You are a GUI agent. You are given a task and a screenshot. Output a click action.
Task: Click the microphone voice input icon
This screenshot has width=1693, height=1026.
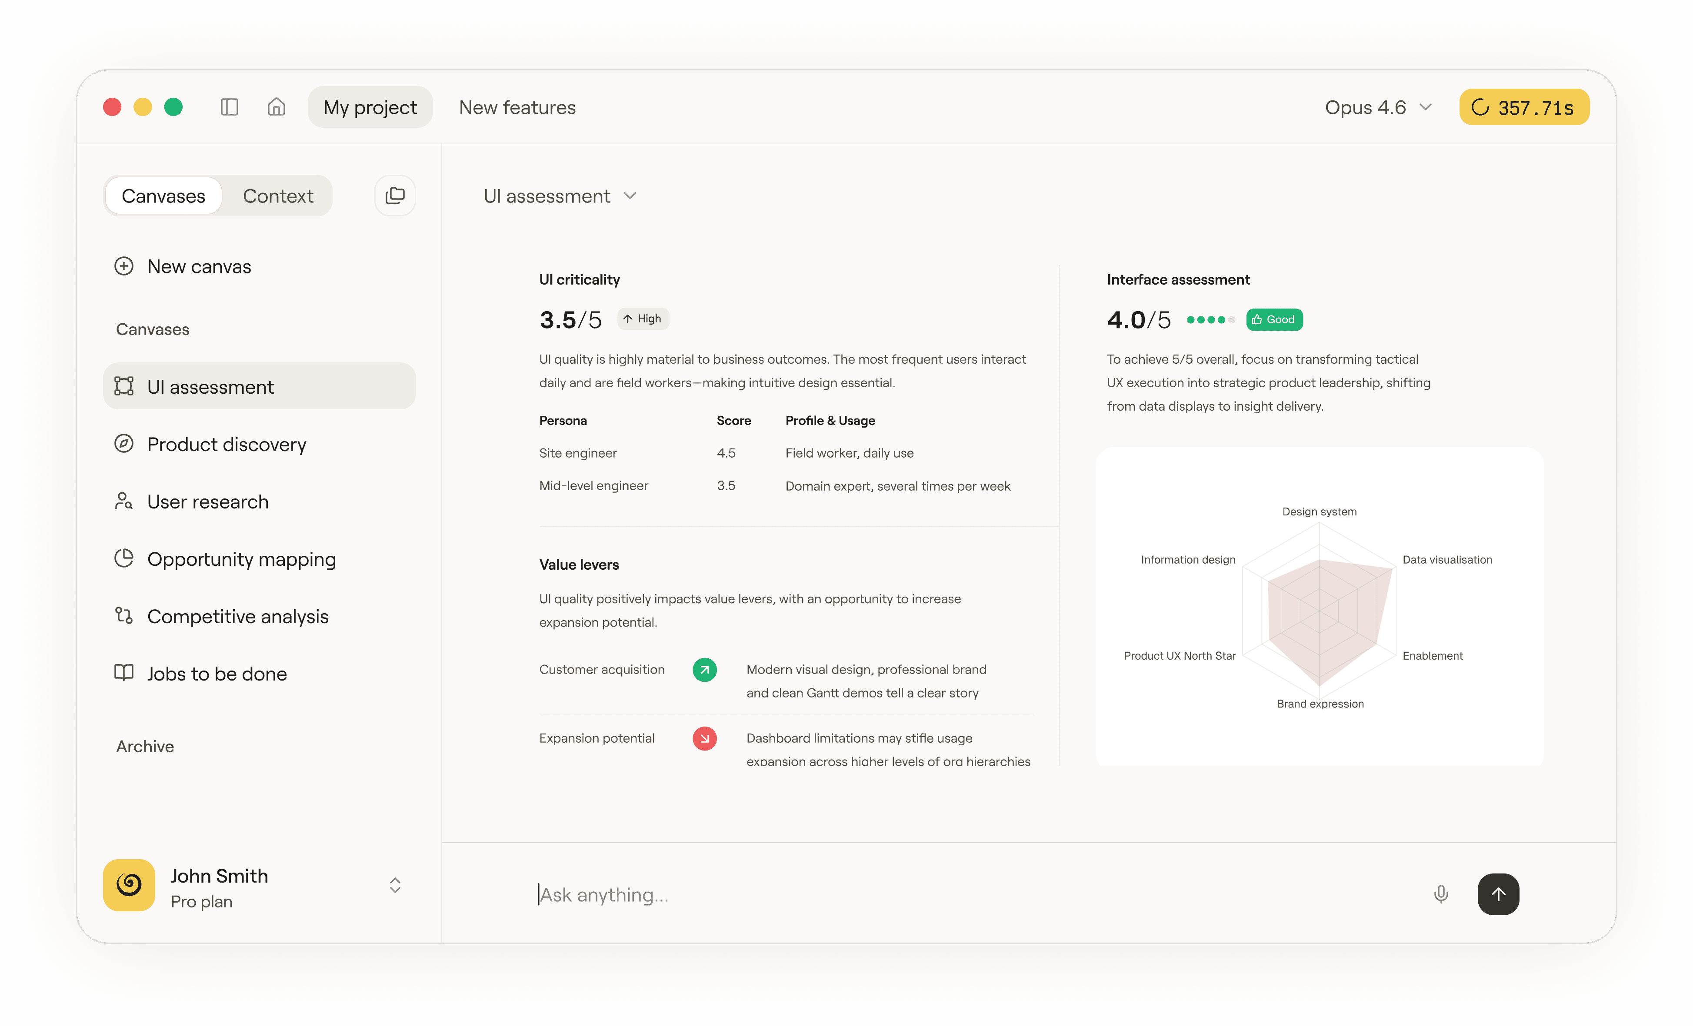click(1441, 893)
